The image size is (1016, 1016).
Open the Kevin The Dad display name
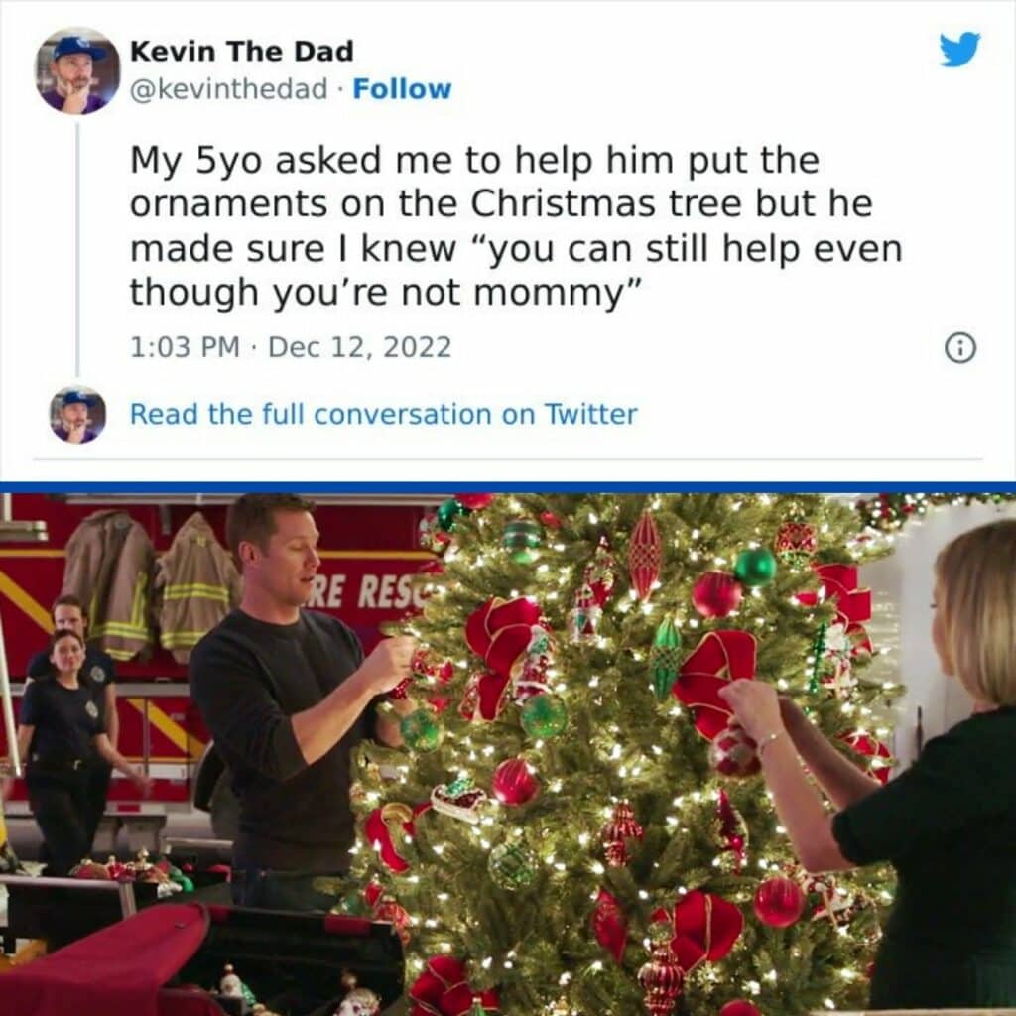242,52
